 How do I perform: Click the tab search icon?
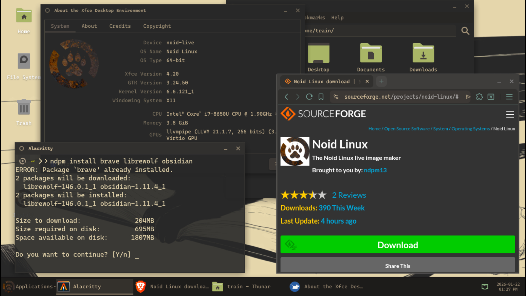pos(491,97)
